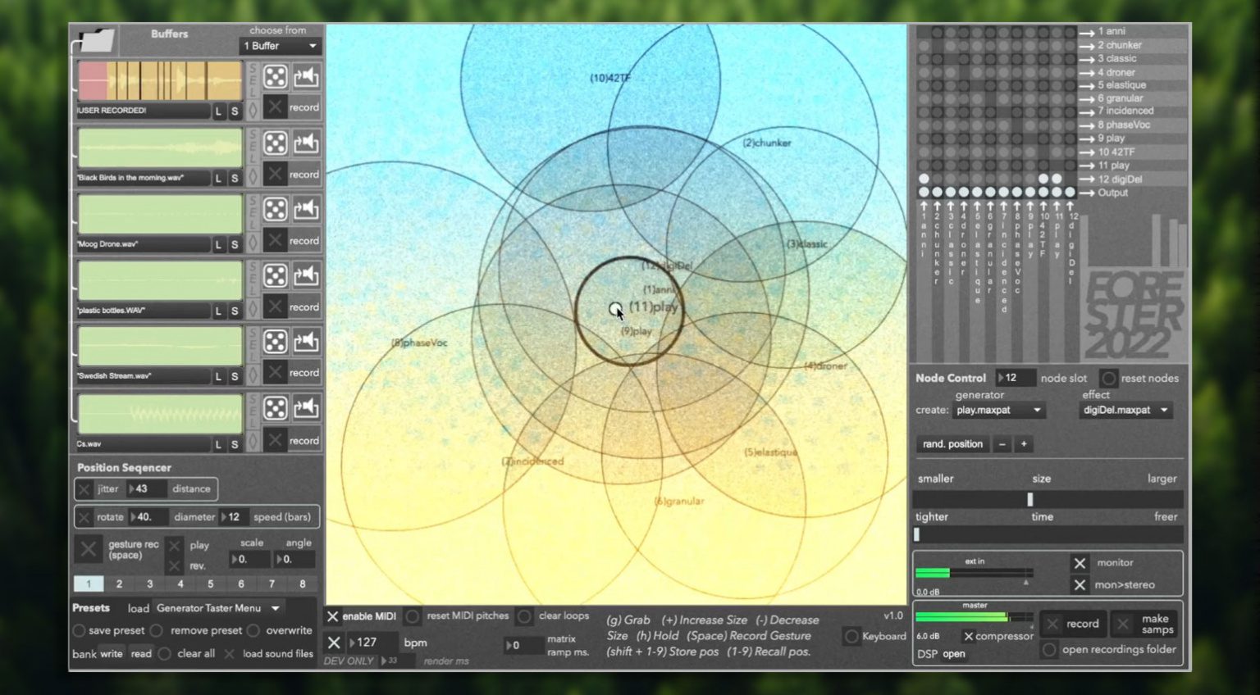Click dice icon on Swedish Stream buffer

pyautogui.click(x=276, y=341)
